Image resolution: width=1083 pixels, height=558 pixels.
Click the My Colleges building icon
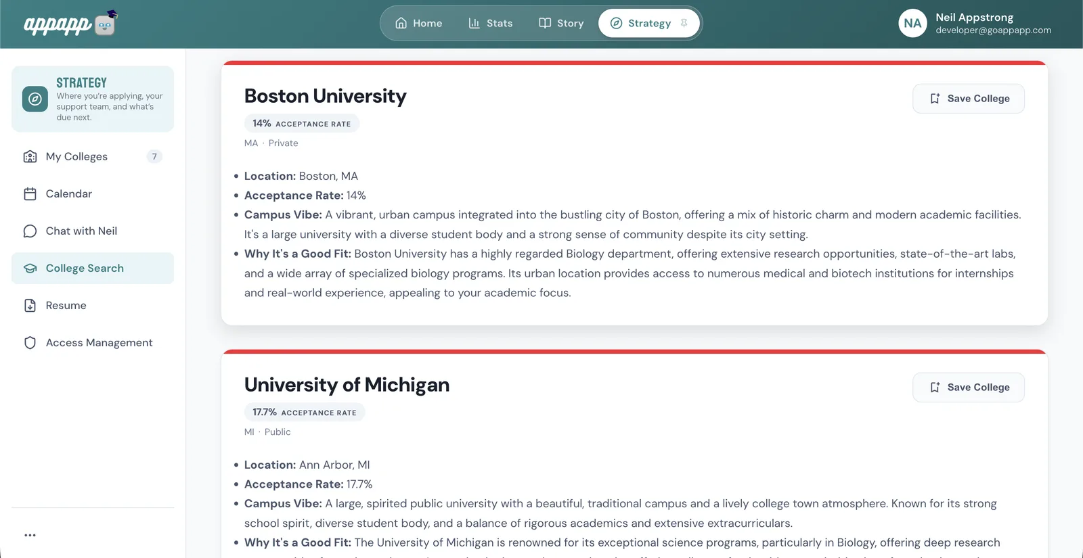pyautogui.click(x=30, y=156)
